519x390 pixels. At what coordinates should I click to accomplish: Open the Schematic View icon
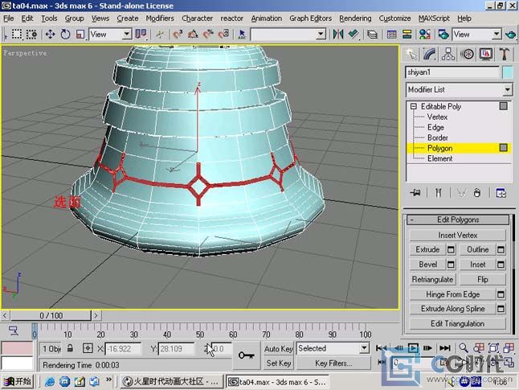click(x=407, y=34)
